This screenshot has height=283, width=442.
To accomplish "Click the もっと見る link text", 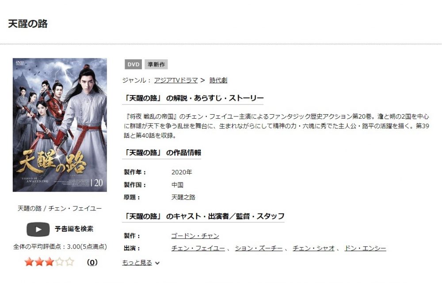I will 137,263.
